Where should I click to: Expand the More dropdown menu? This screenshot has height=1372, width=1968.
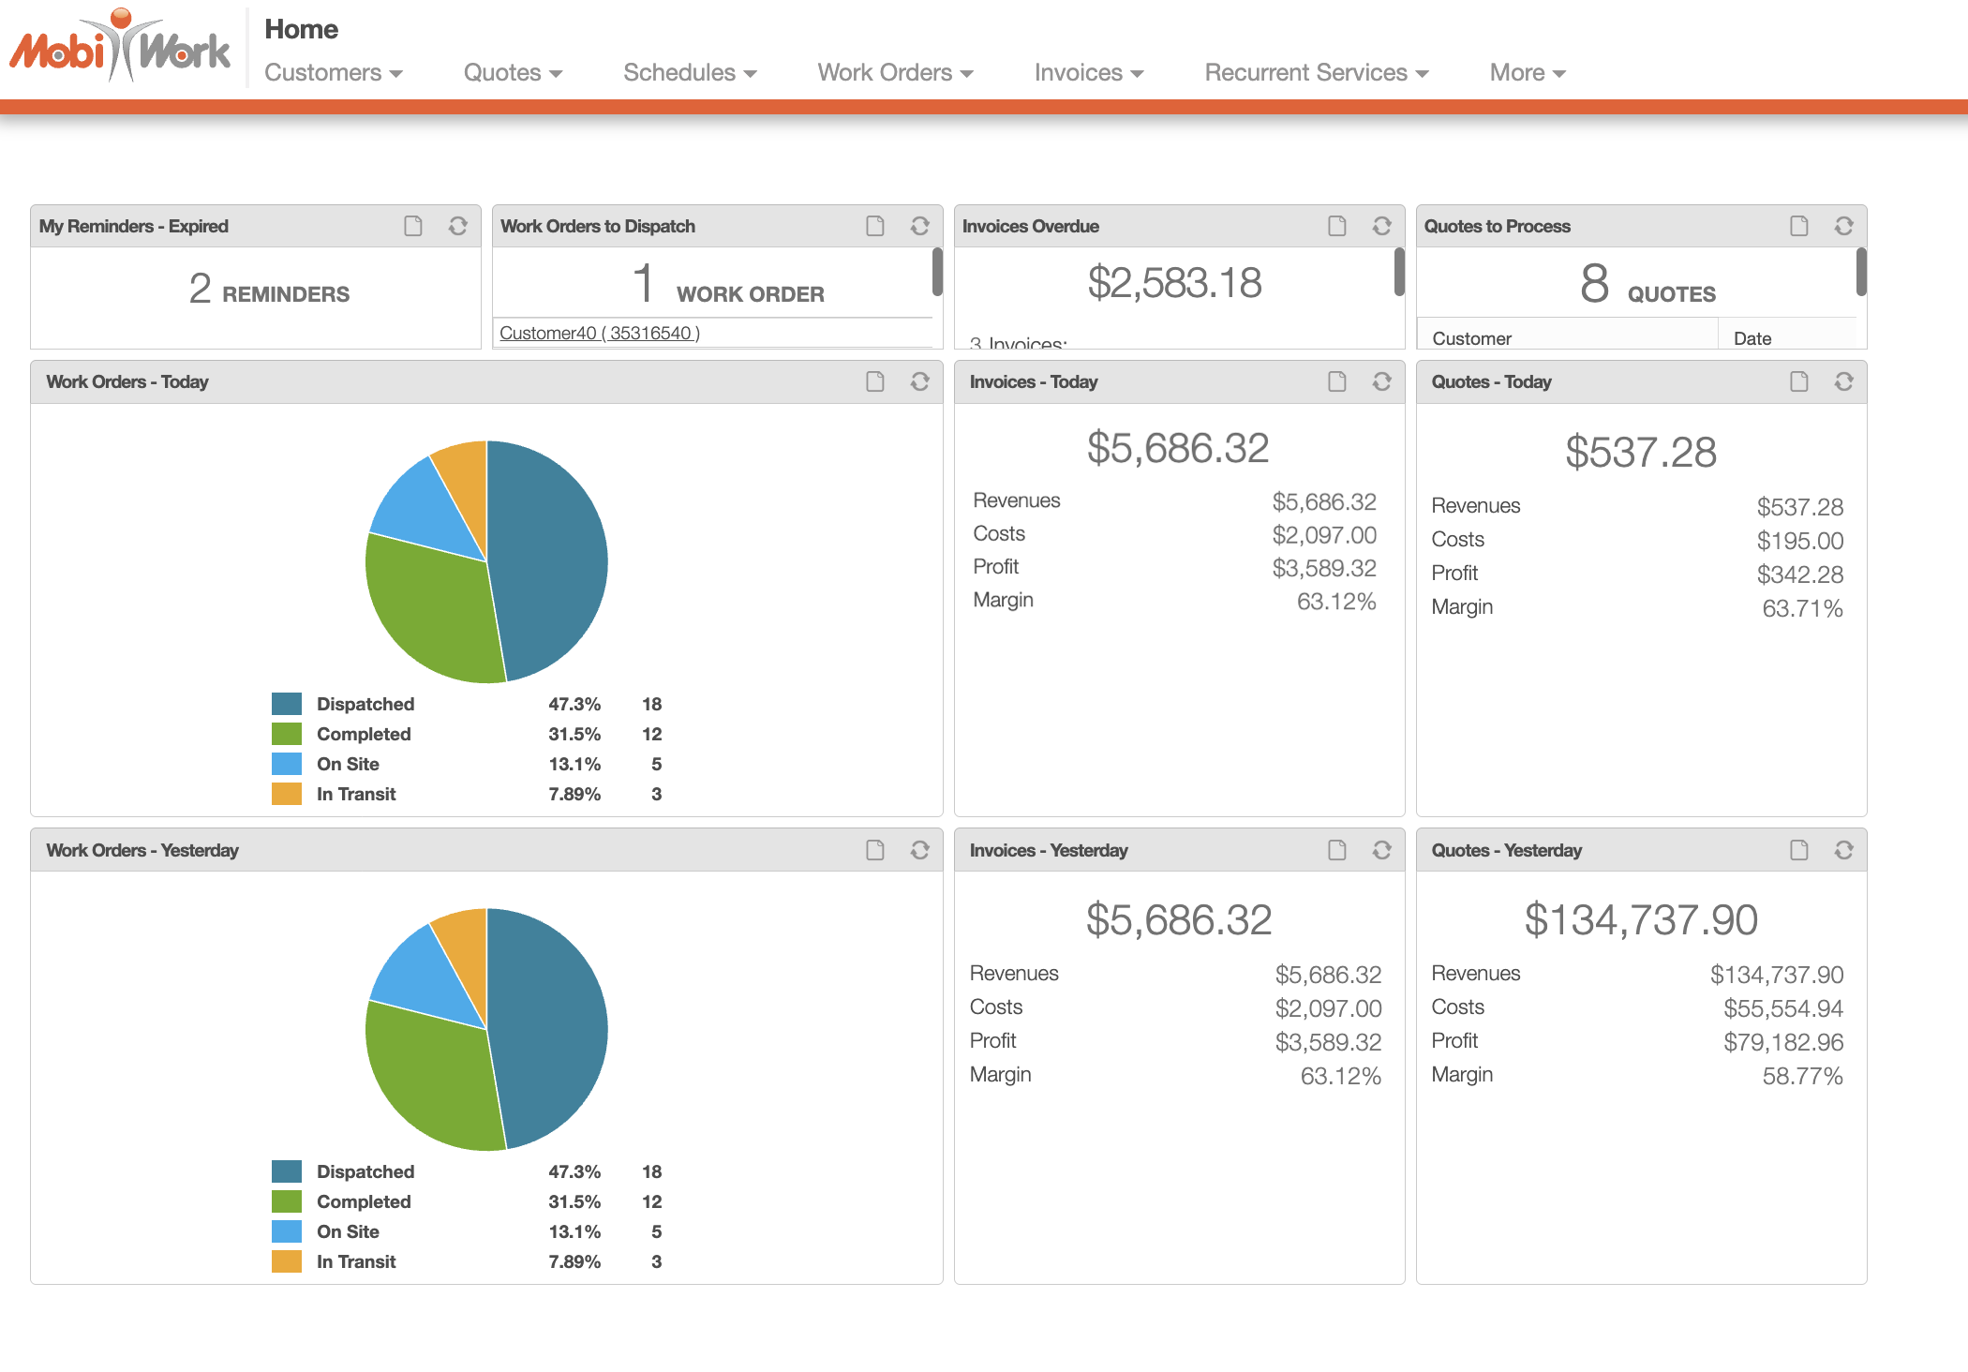click(x=1527, y=73)
